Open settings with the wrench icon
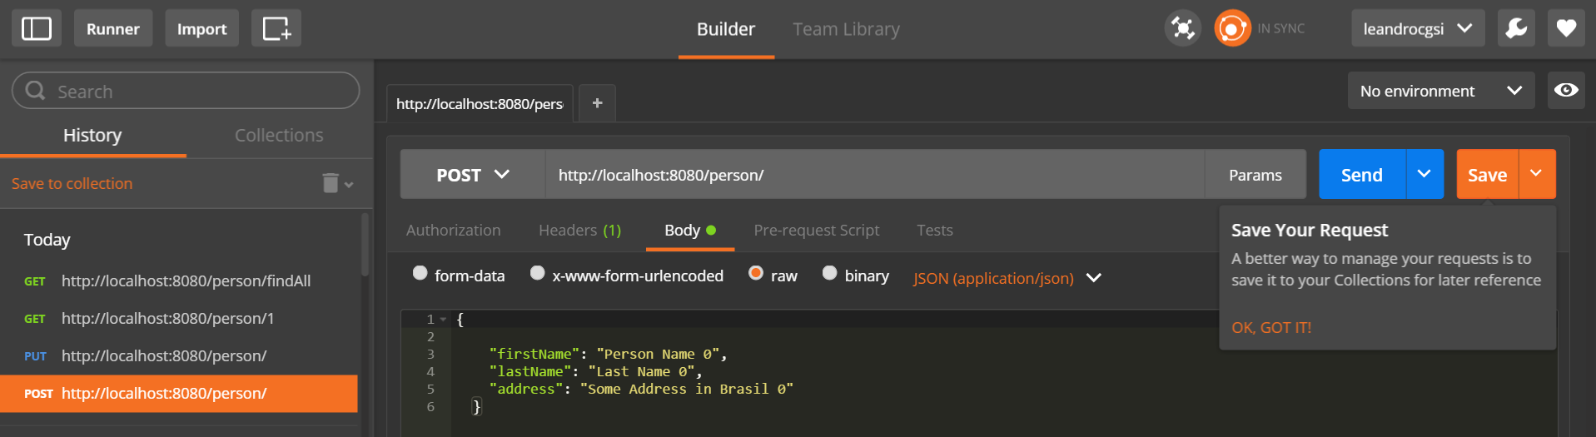 click(1516, 28)
